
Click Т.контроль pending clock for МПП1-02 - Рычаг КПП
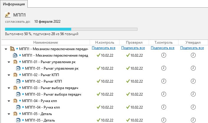point(164,81)
